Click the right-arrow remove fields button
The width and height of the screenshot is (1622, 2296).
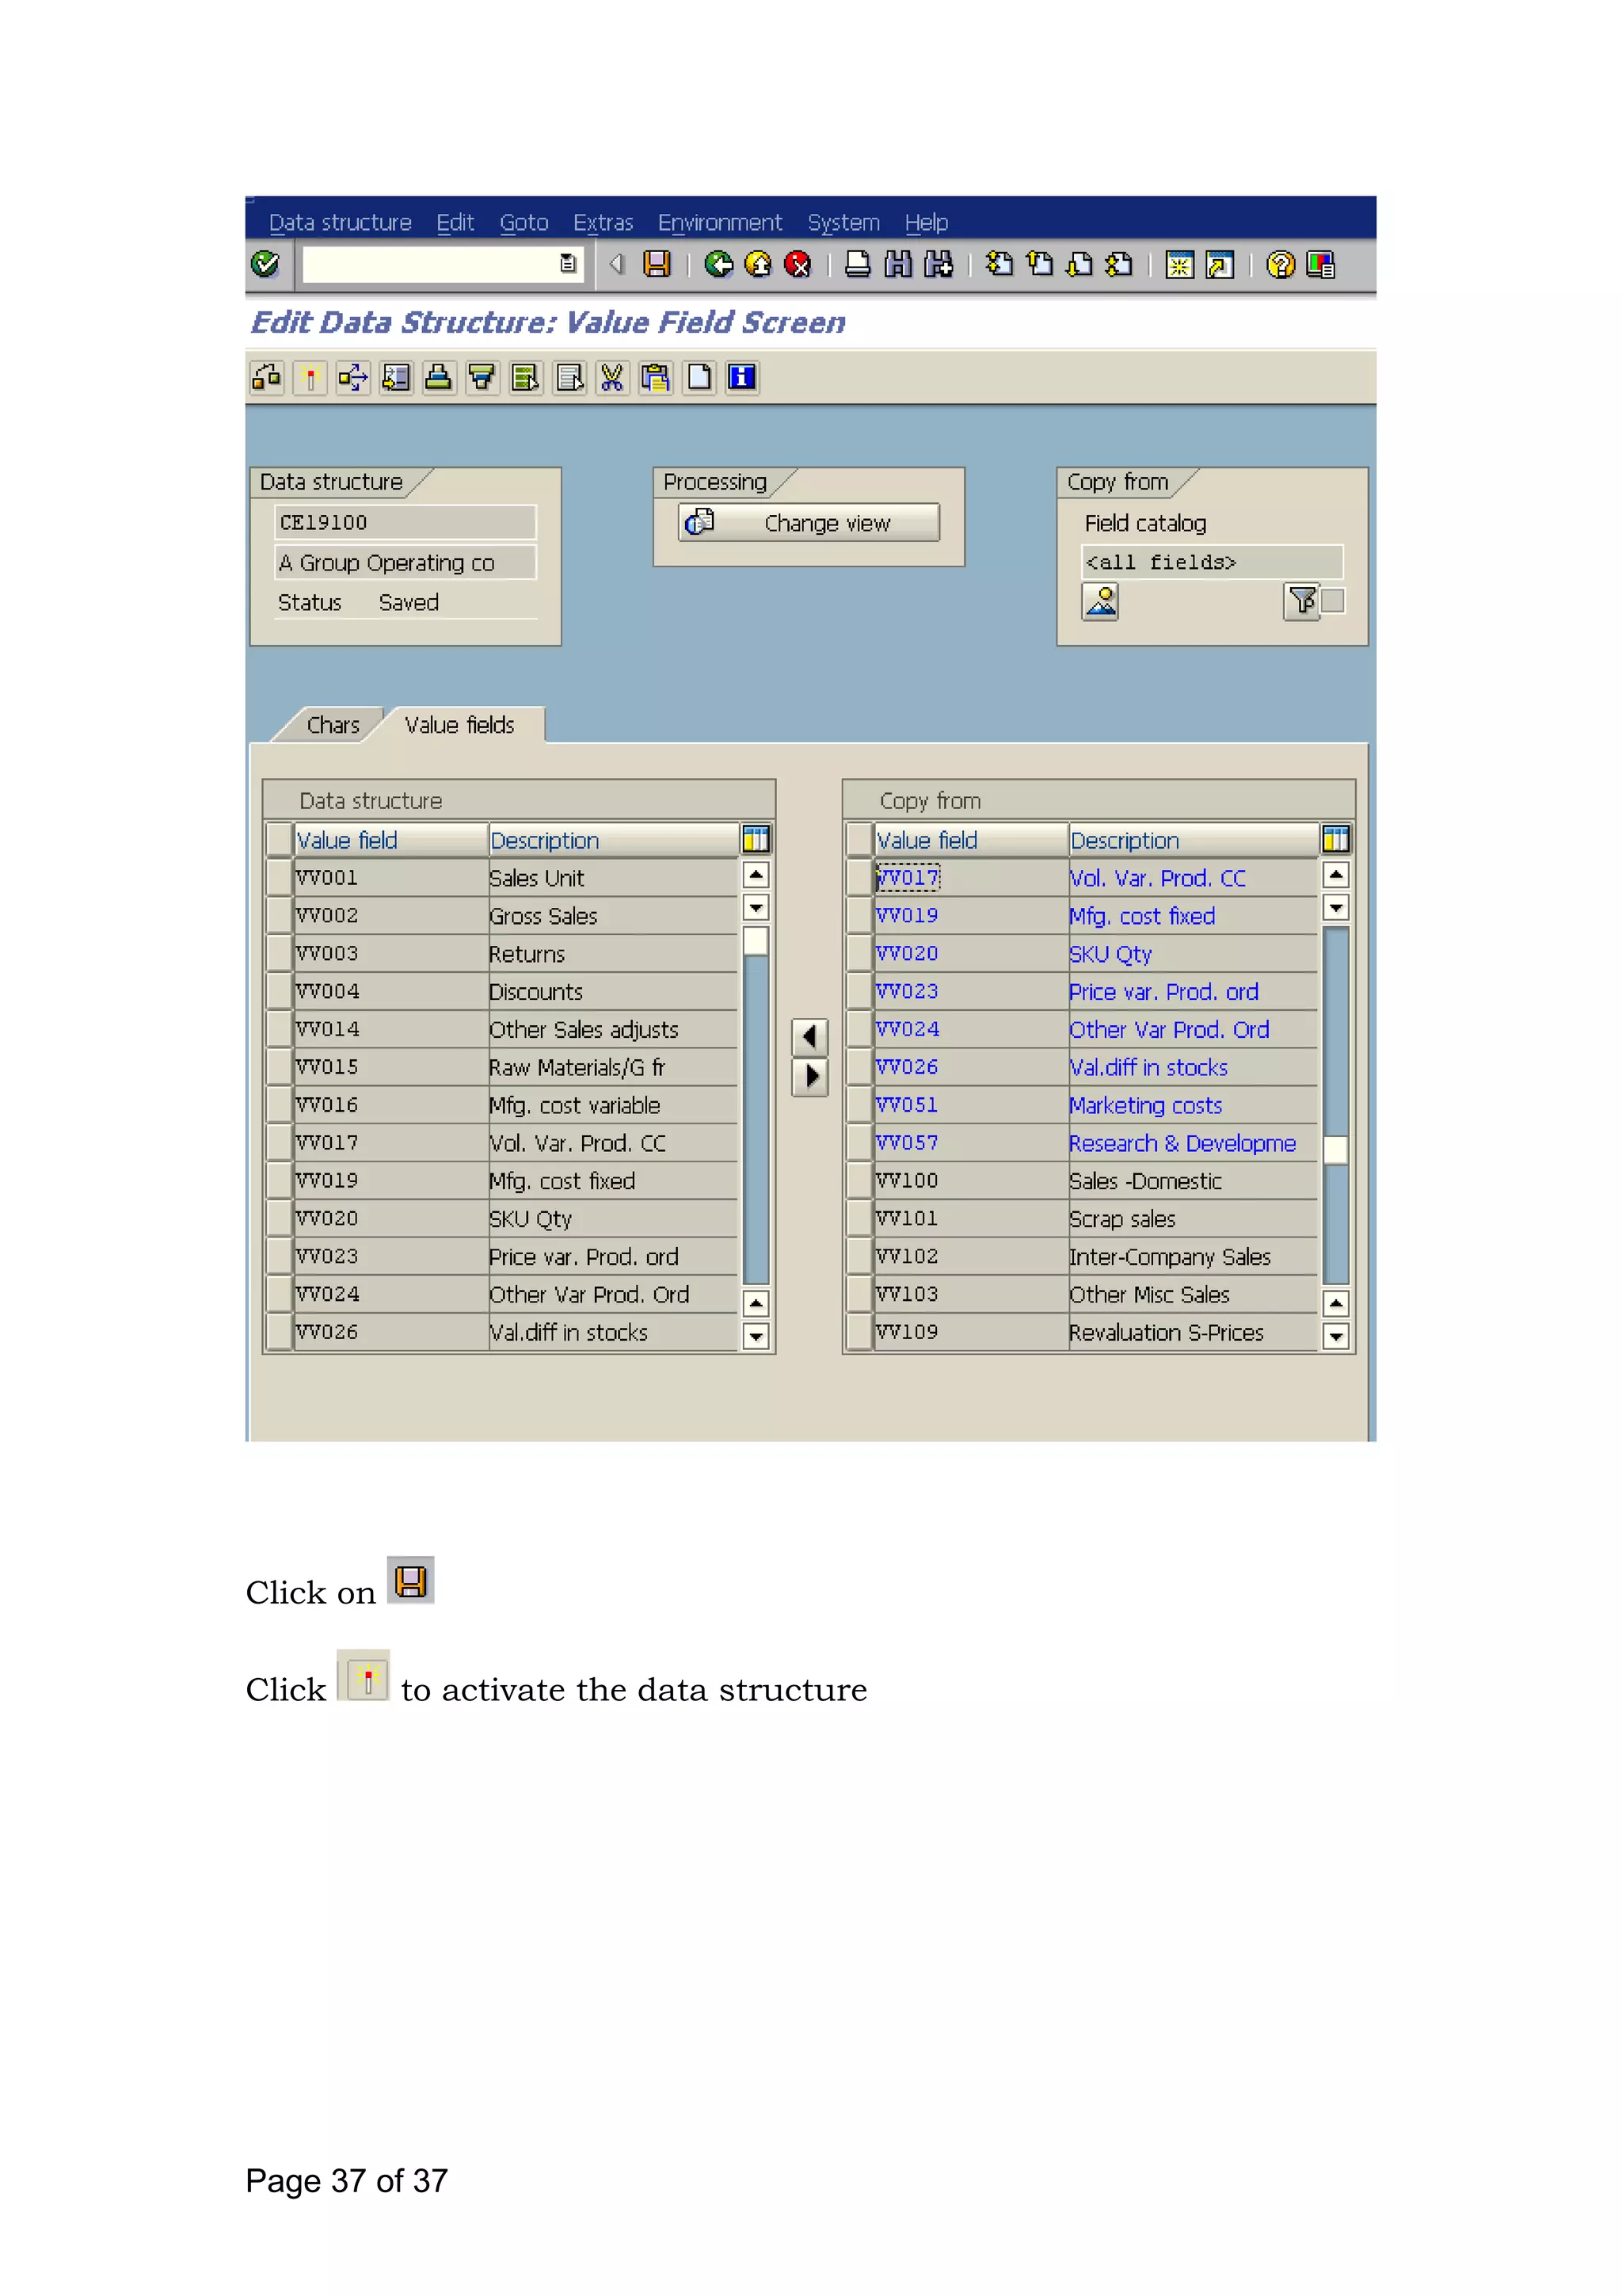coord(809,1077)
